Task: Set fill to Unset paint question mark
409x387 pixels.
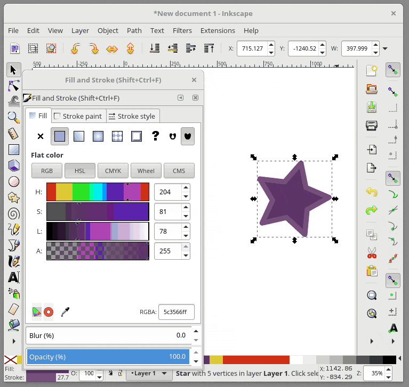Action: pos(155,136)
